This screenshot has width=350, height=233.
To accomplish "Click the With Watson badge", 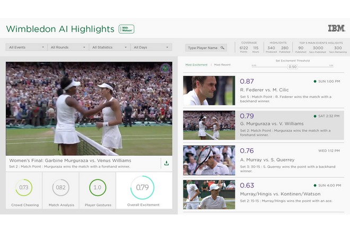I will pyautogui.click(x=126, y=29).
